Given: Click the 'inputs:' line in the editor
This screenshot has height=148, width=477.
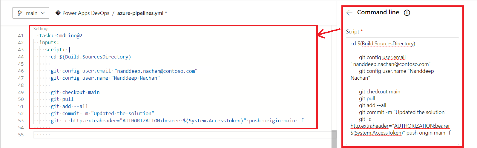Looking at the screenshot, I should pos(49,43).
